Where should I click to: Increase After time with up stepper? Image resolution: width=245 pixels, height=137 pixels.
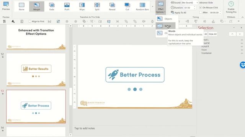(220, 12)
